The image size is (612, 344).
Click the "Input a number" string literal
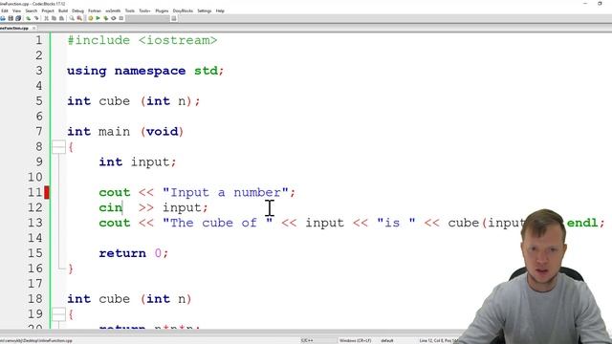pos(226,192)
